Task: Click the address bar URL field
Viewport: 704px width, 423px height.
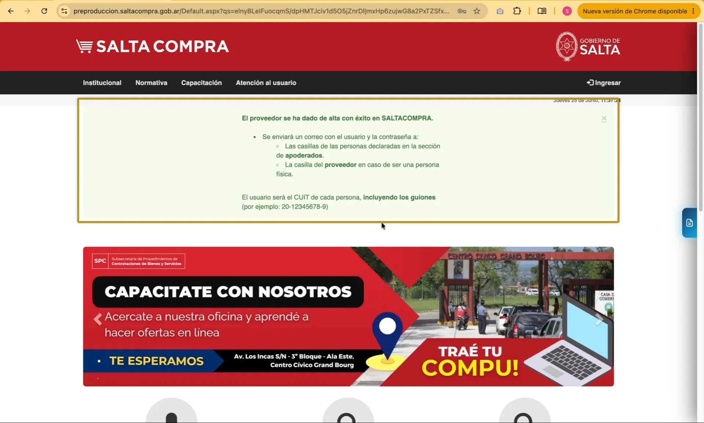Action: pos(261,11)
